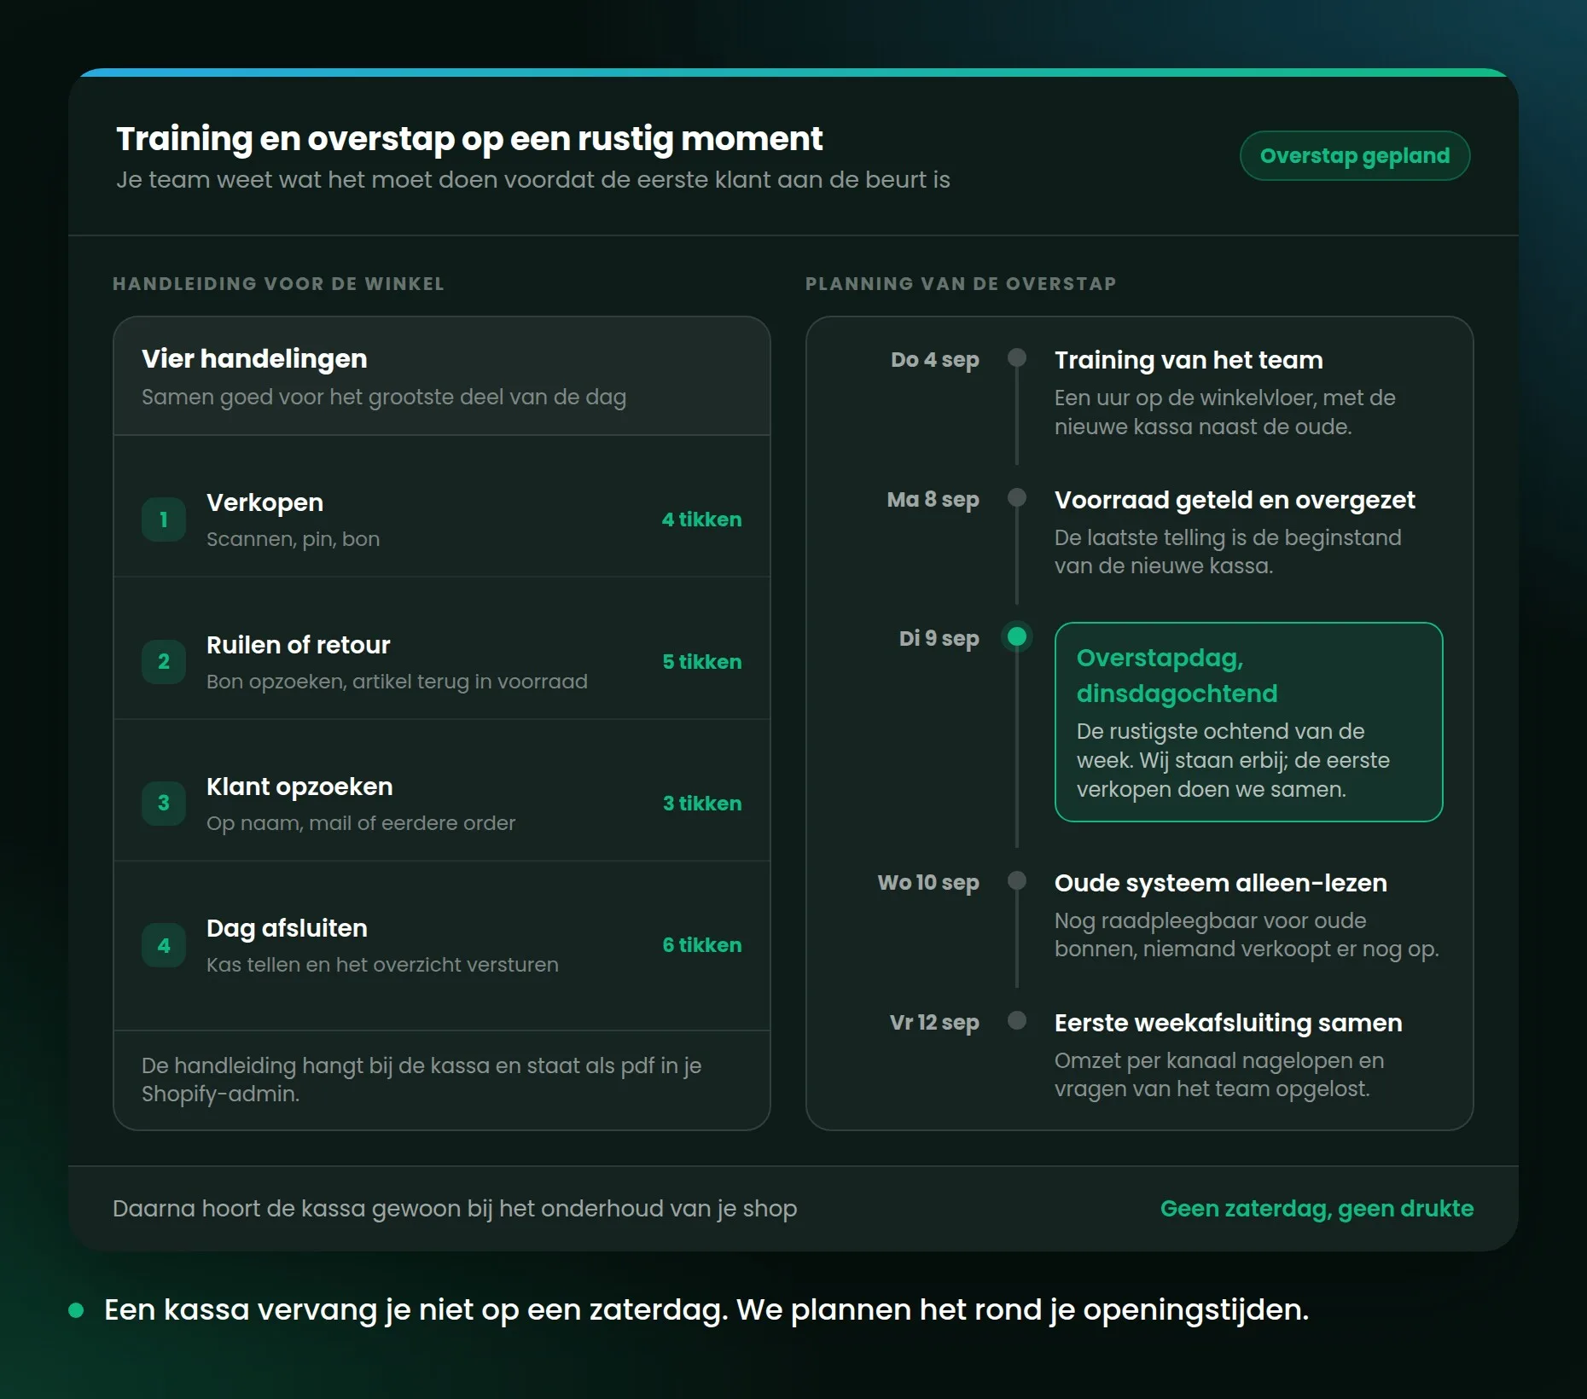The image size is (1587, 1399).
Task: Click the '4 tikken' label for Verkopen
Action: coord(701,520)
